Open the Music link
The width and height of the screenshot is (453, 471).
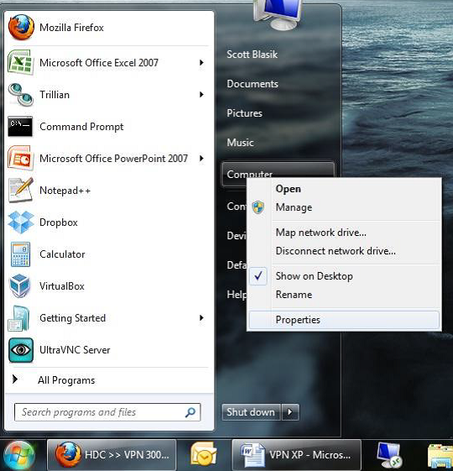(x=240, y=143)
